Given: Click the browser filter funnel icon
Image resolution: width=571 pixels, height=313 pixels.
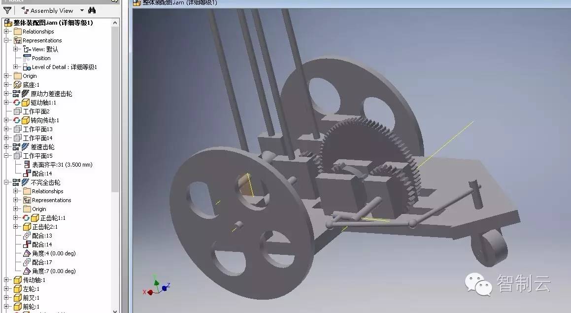Looking at the screenshot, I should (7, 10).
